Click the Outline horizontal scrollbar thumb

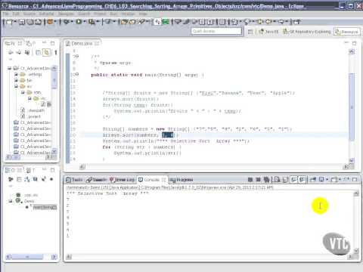pyautogui.click(x=28, y=257)
